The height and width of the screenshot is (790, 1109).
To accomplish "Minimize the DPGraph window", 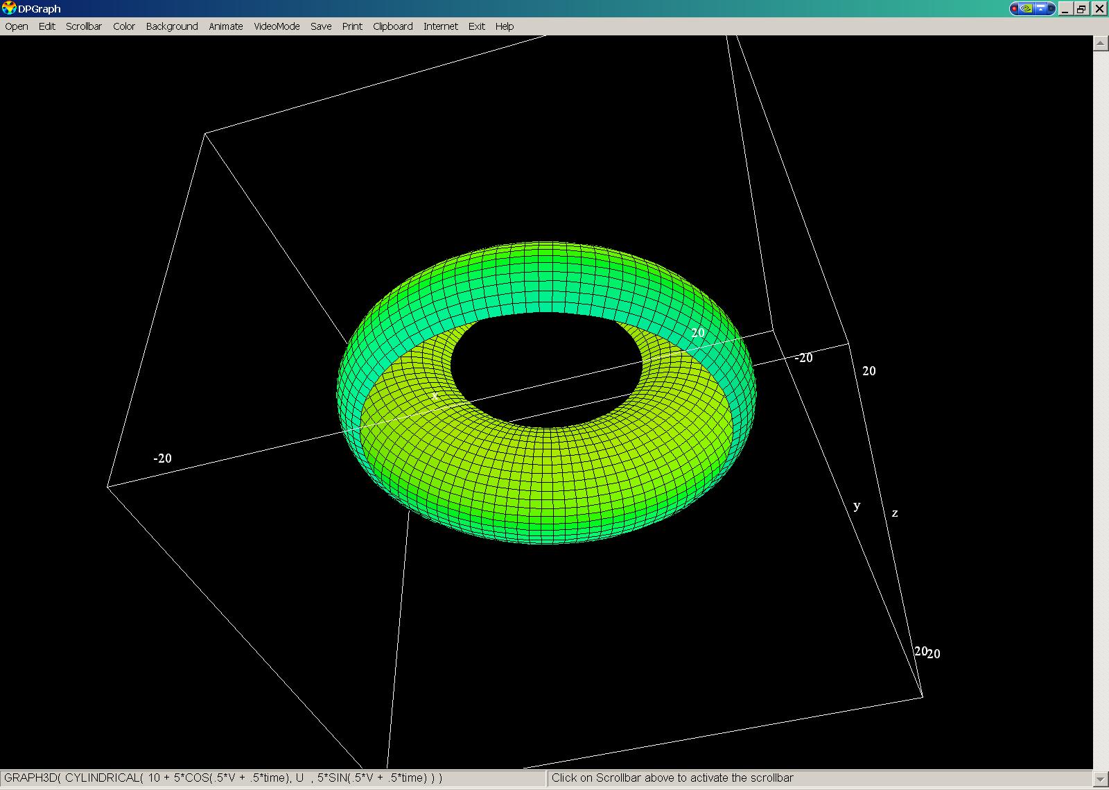I will [x=1065, y=9].
